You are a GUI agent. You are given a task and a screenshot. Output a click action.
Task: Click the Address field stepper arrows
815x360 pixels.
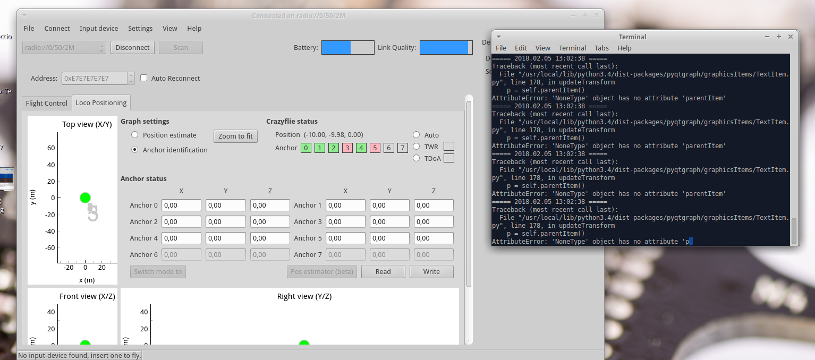131,78
